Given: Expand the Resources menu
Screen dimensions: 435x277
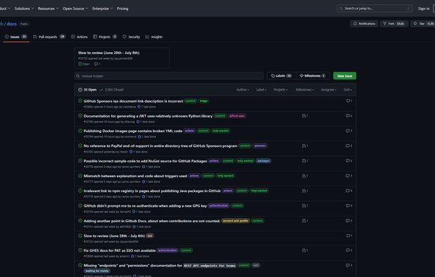Looking at the screenshot, I should (48, 8).
